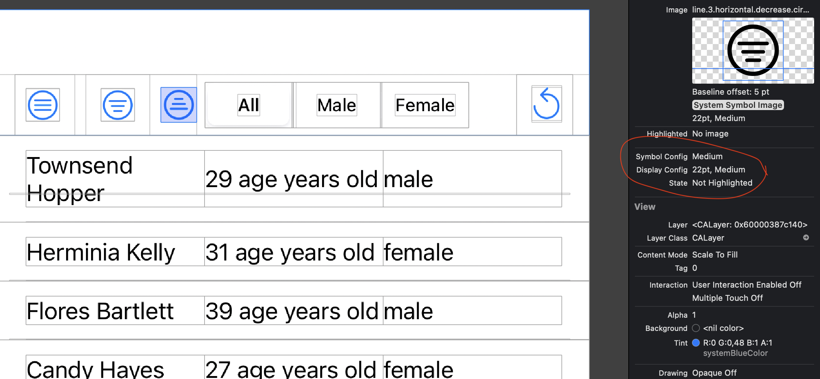Click the Herminia Kelly name cell
The height and width of the screenshot is (379, 820).
(115, 252)
